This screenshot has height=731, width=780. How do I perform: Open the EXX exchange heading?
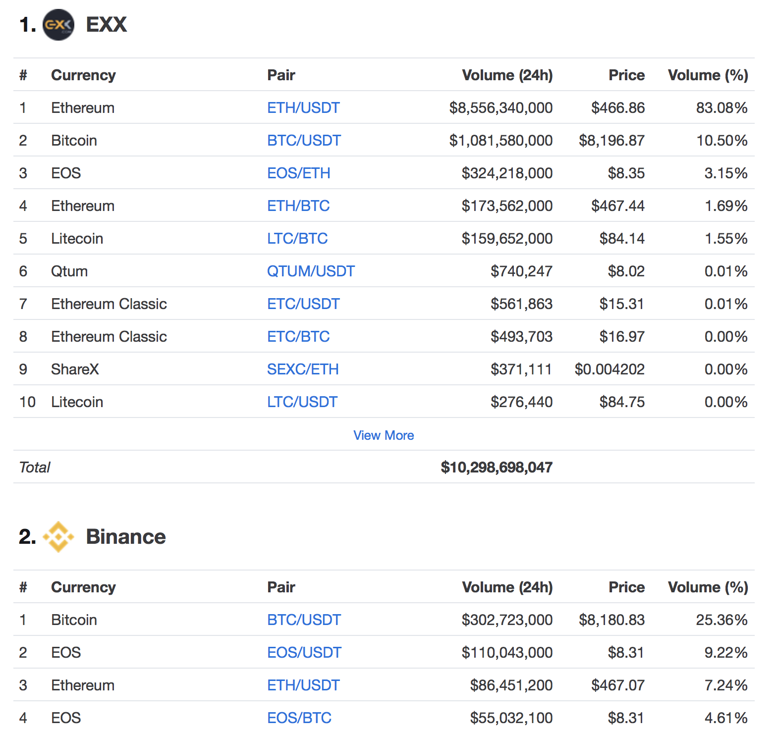[107, 24]
